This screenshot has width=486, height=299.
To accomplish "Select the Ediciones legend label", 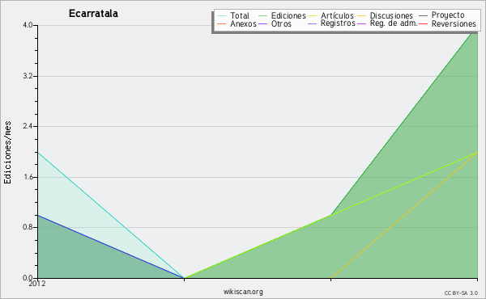I will (x=288, y=15).
